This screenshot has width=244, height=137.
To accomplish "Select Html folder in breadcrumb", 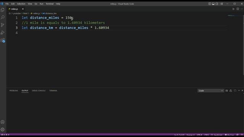I will (26, 14).
